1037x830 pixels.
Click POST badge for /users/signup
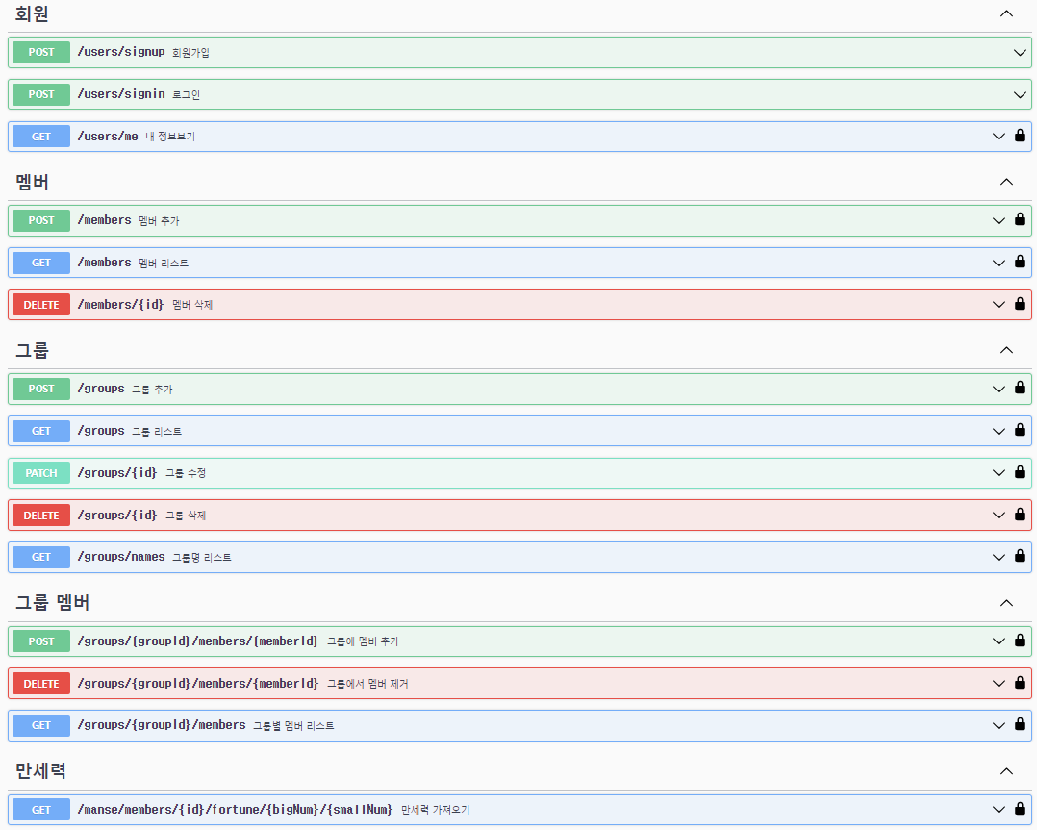pyautogui.click(x=41, y=52)
